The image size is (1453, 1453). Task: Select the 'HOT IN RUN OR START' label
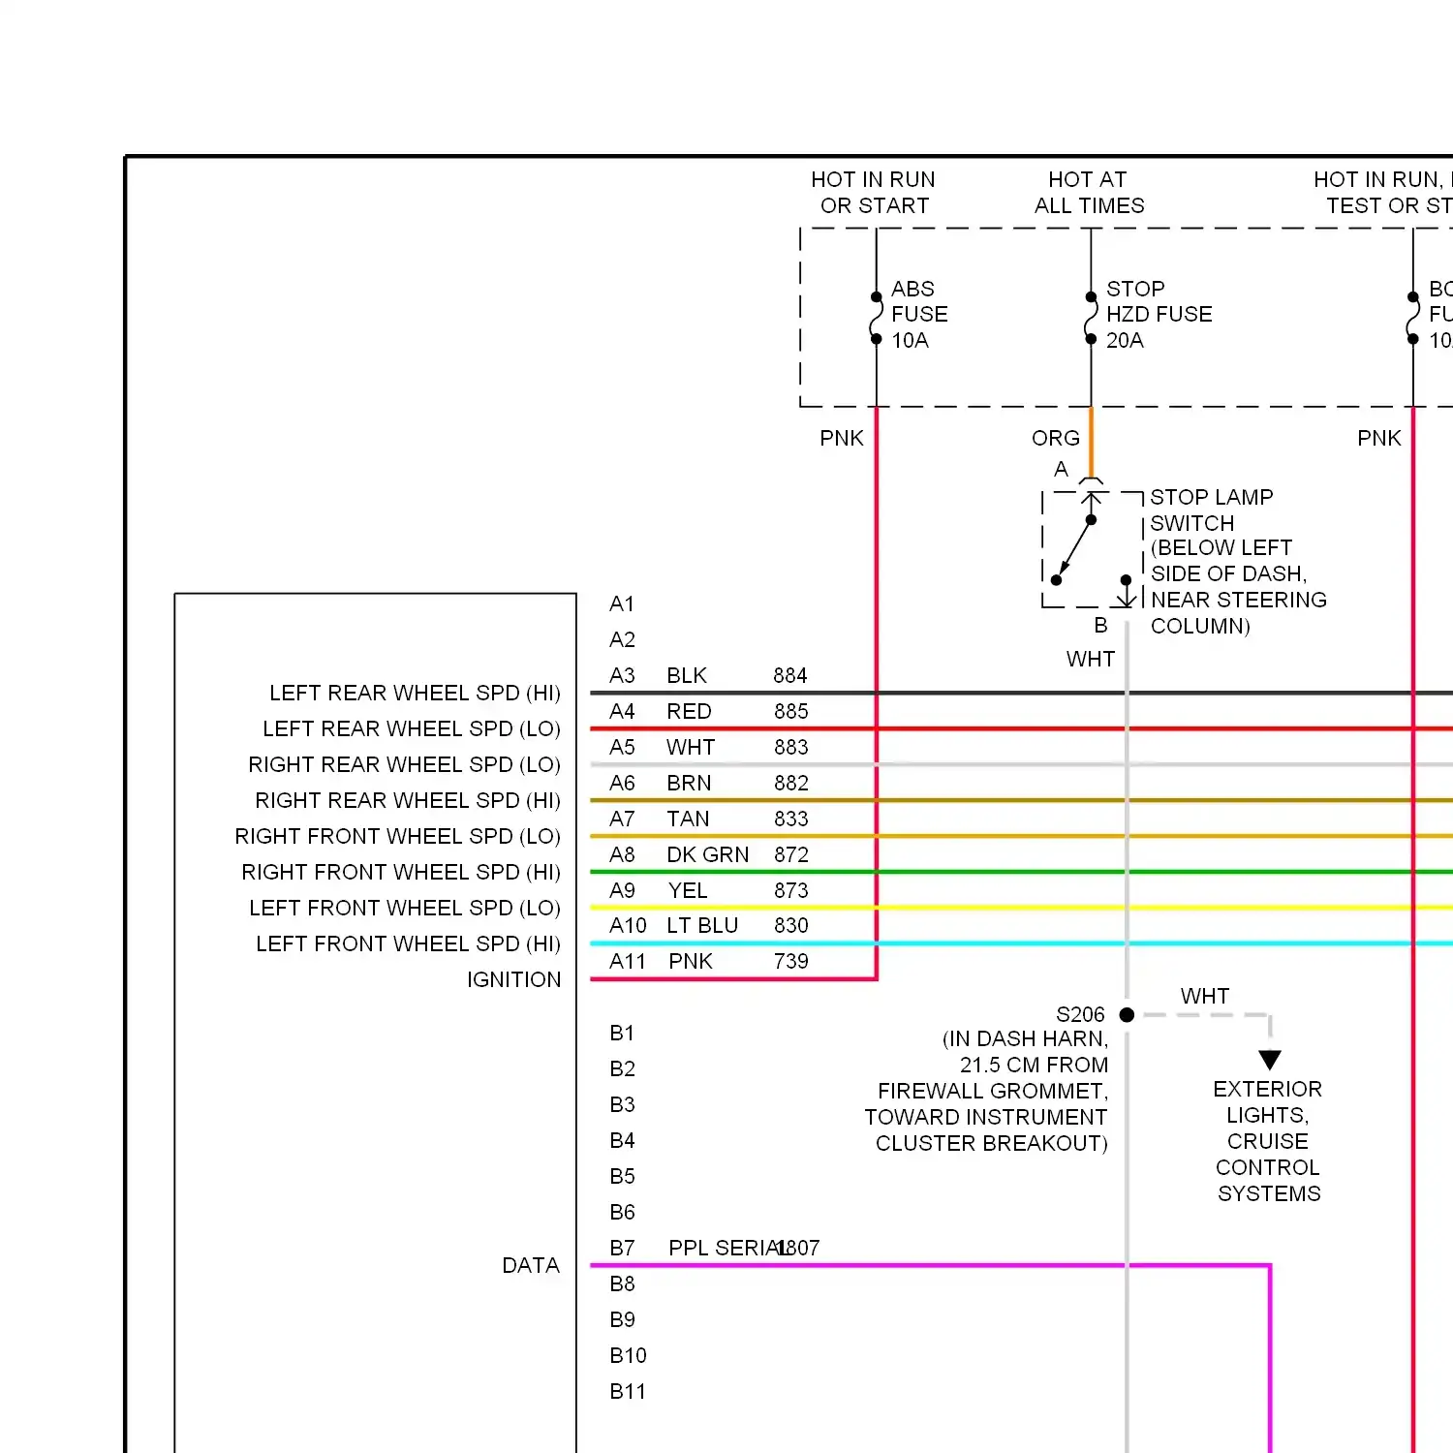[874, 193]
